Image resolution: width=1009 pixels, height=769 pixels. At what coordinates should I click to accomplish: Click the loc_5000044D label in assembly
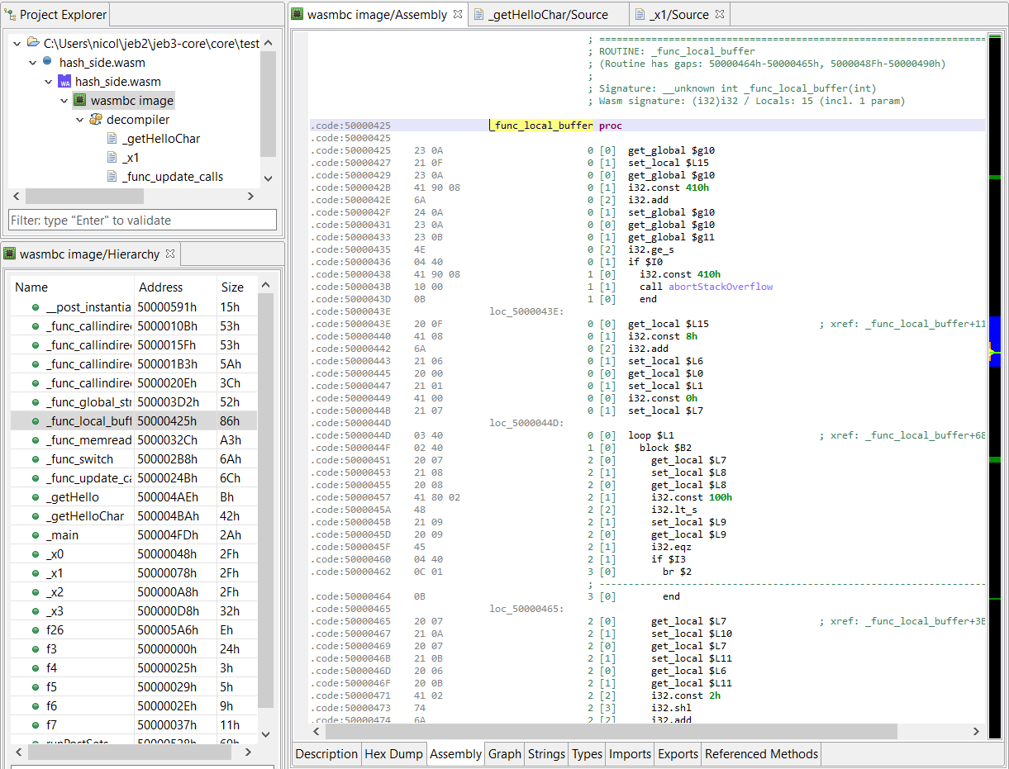[526, 423]
